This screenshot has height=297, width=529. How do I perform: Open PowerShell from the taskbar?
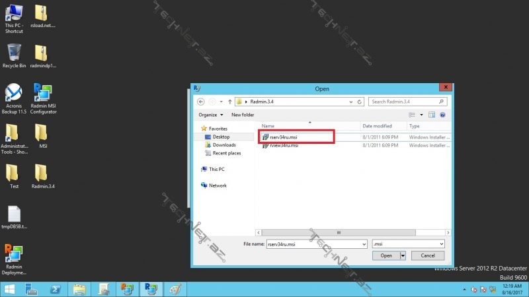tap(57, 289)
